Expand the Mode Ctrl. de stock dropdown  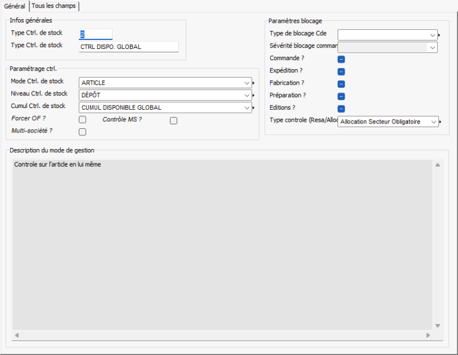[247, 83]
